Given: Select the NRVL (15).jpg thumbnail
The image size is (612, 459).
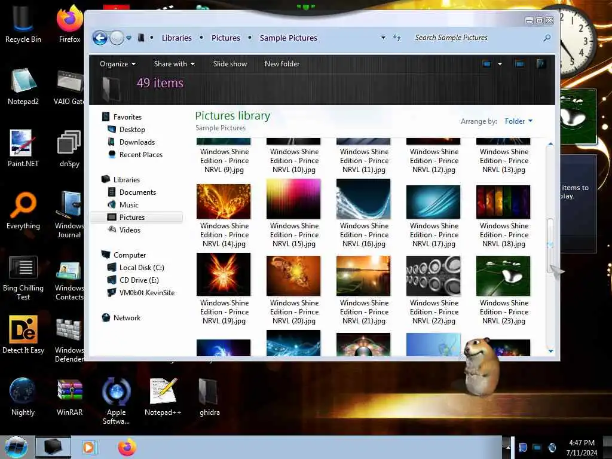Looking at the screenshot, I should click(293, 198).
